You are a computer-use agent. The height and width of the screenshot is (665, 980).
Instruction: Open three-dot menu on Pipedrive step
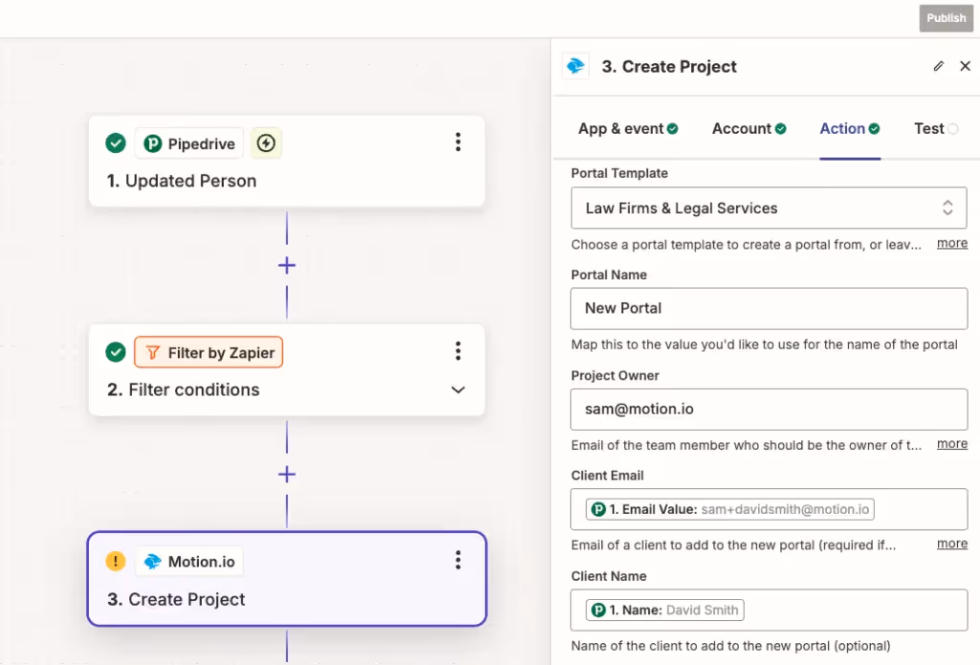[458, 143]
